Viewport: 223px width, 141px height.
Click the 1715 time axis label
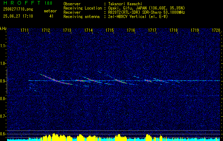pos(110,30)
